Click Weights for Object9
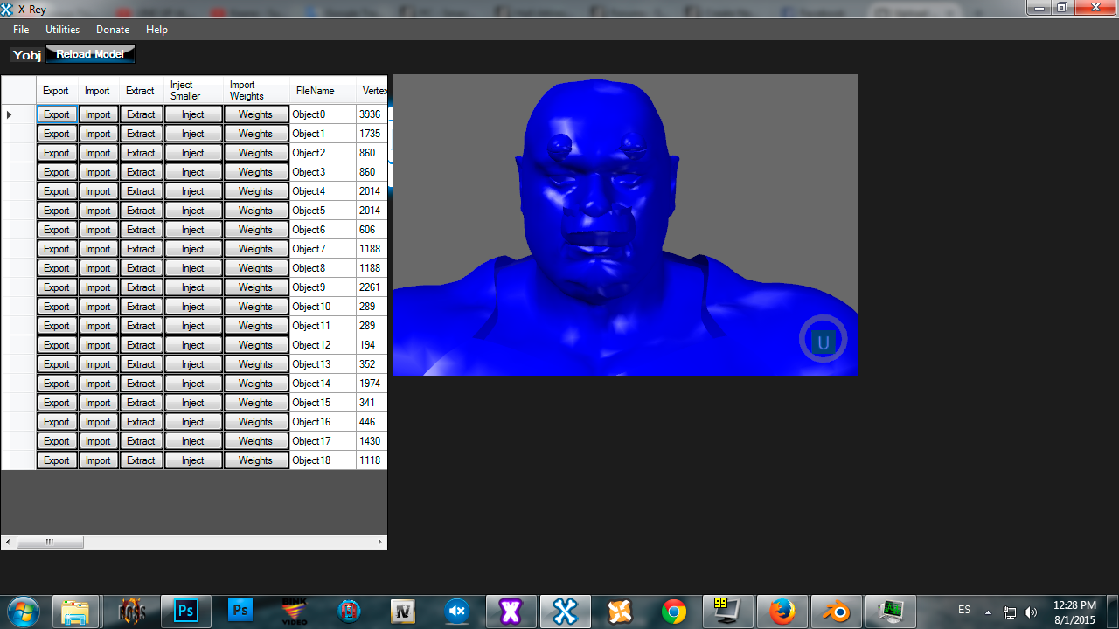The height and width of the screenshot is (629, 1119). [255, 287]
